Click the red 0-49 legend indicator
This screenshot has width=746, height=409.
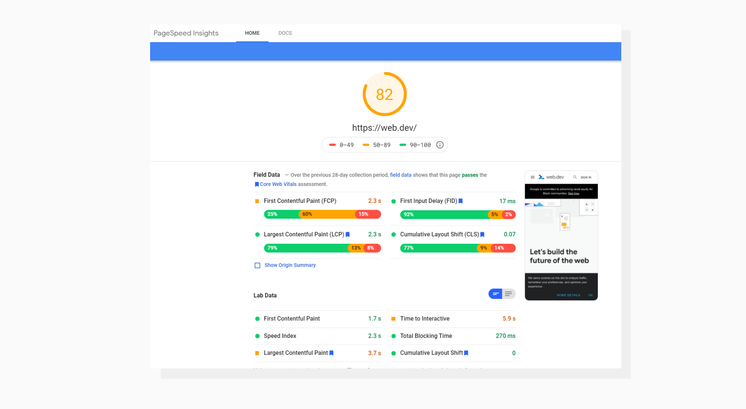coord(332,145)
